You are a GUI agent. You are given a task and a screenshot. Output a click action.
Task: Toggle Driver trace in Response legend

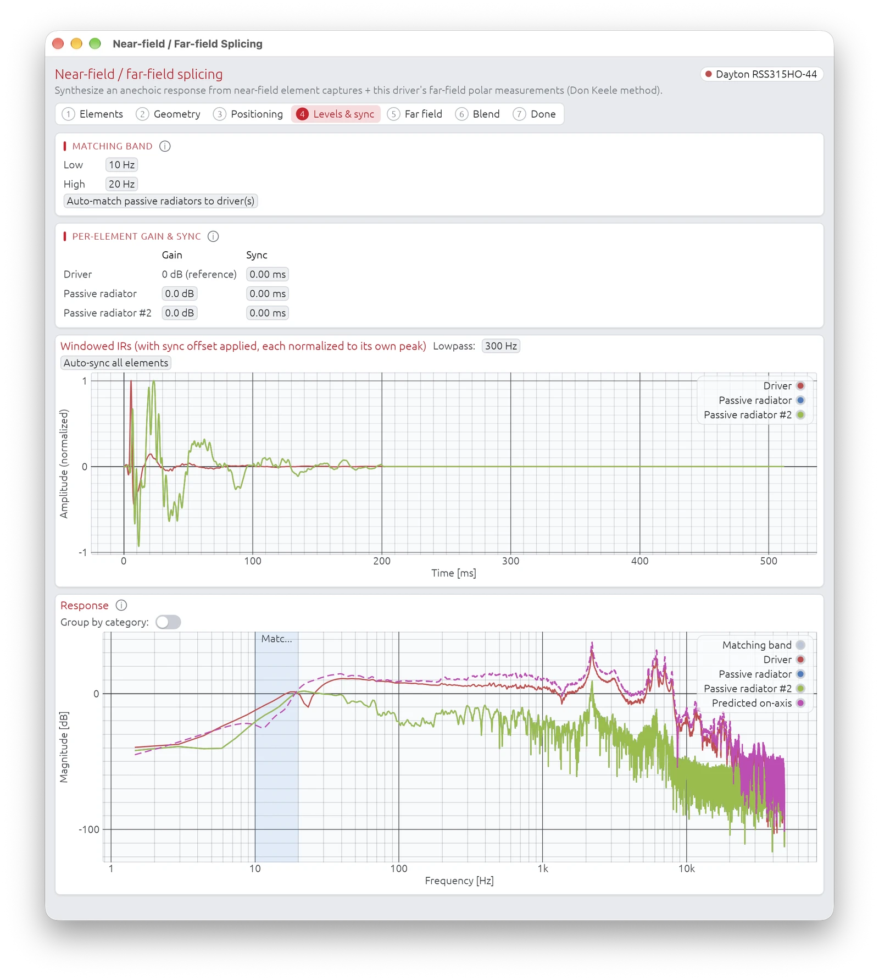(784, 660)
